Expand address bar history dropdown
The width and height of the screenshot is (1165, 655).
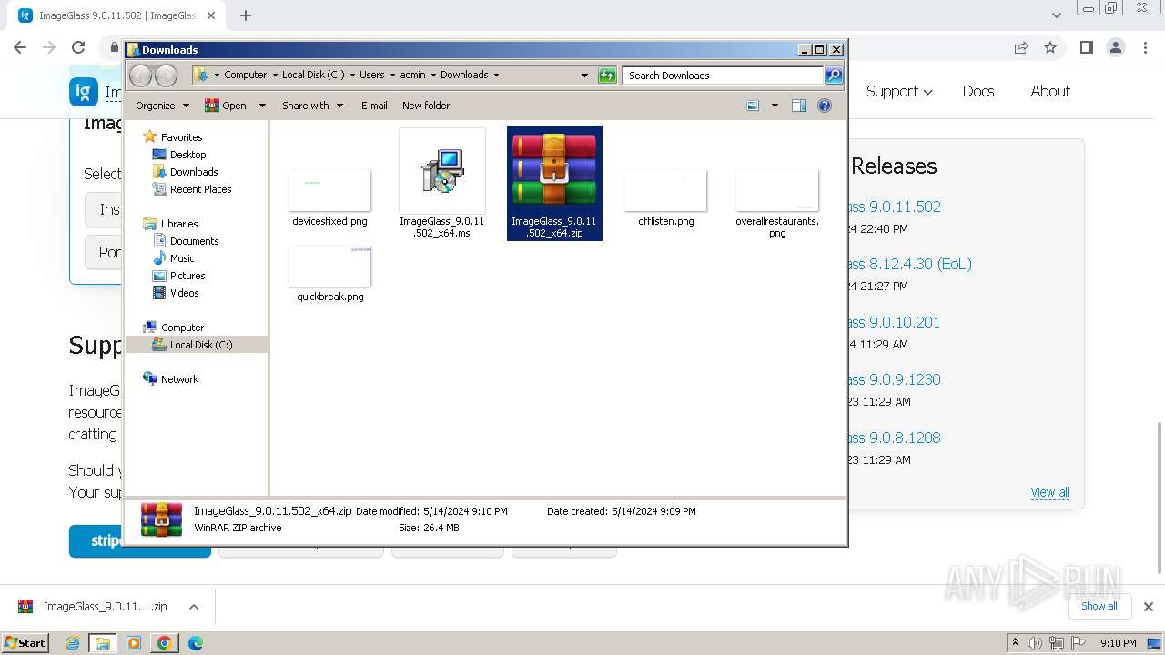pyautogui.click(x=584, y=76)
